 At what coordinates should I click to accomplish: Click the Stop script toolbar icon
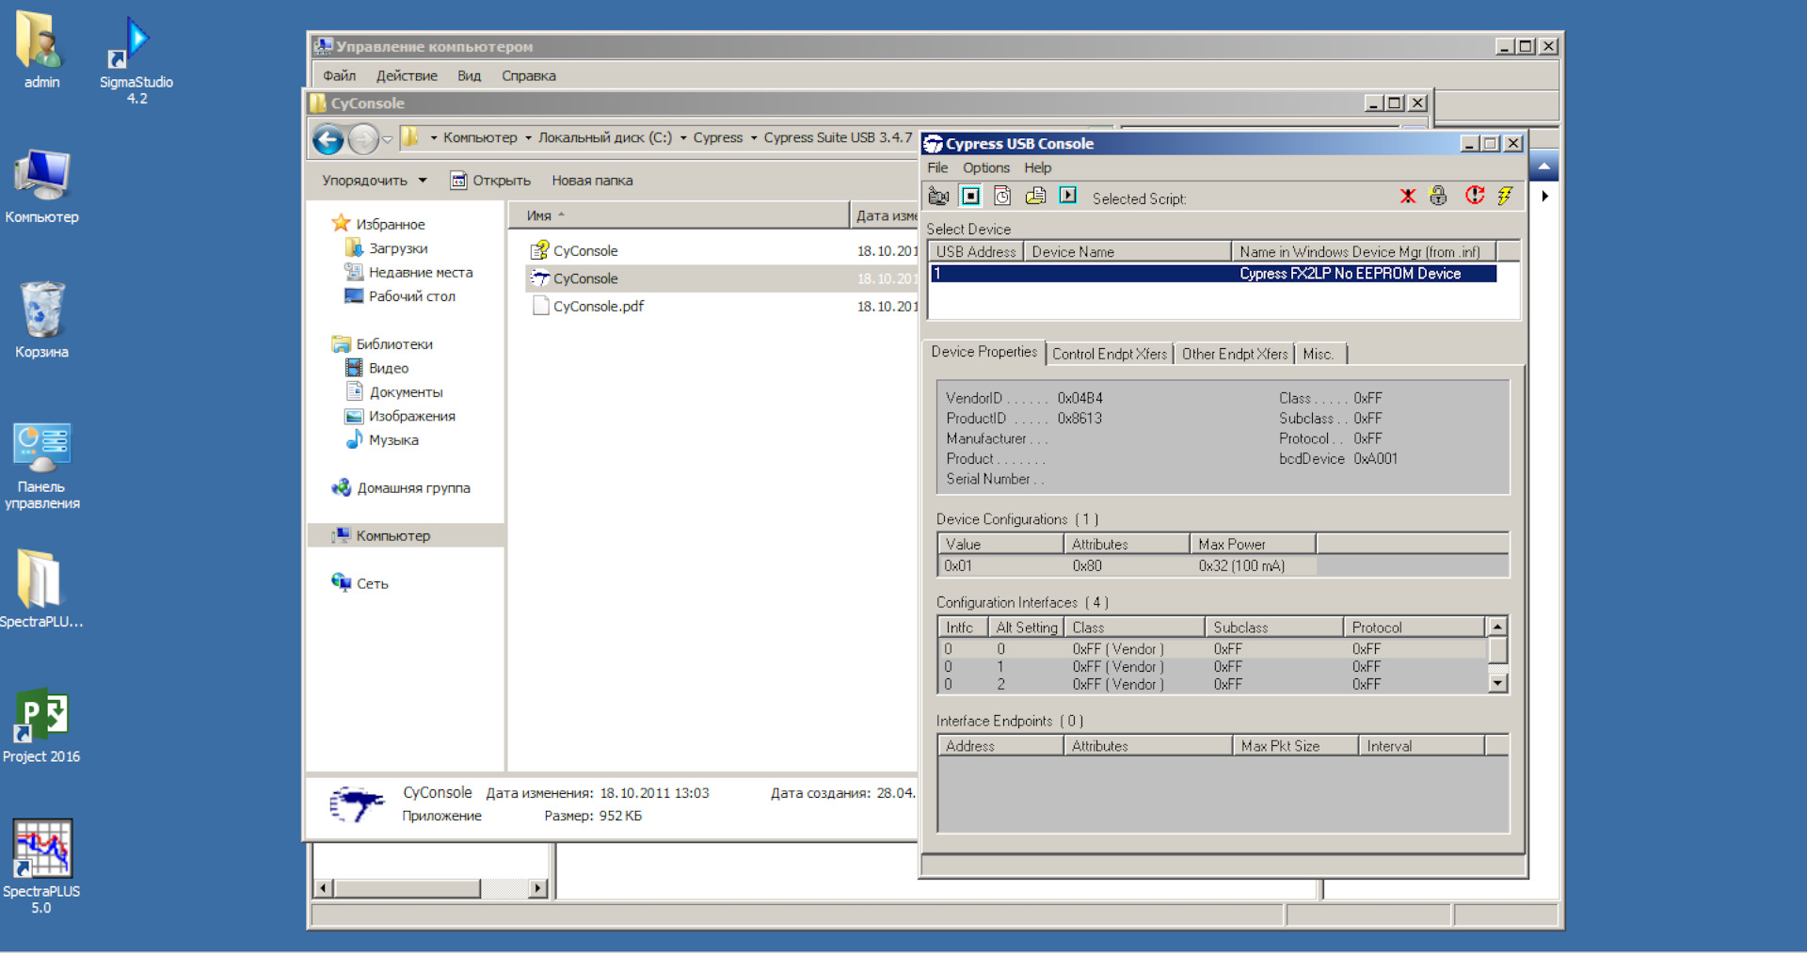click(970, 196)
